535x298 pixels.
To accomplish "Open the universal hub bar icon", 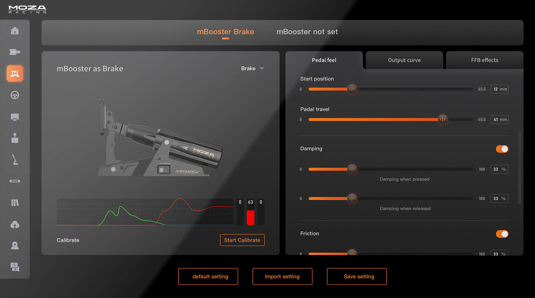I will pyautogui.click(x=15, y=181).
